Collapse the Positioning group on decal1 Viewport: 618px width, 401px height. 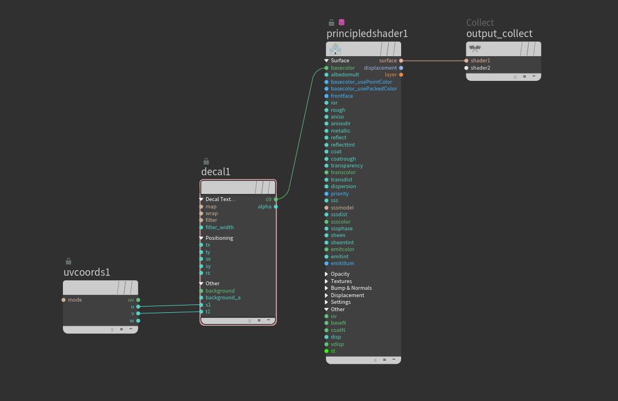click(x=201, y=238)
